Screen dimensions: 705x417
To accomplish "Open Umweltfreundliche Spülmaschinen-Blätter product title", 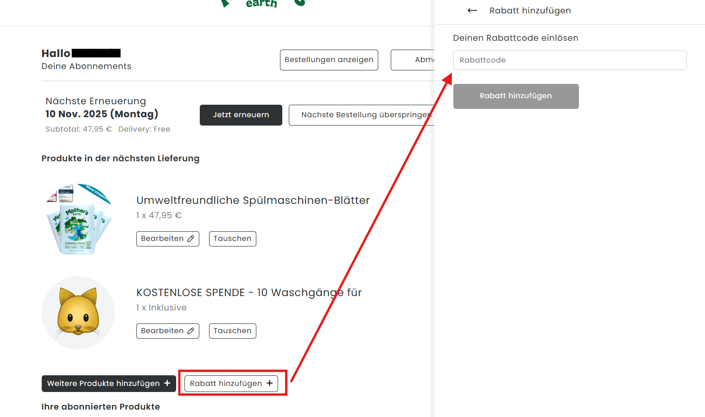I will [253, 200].
